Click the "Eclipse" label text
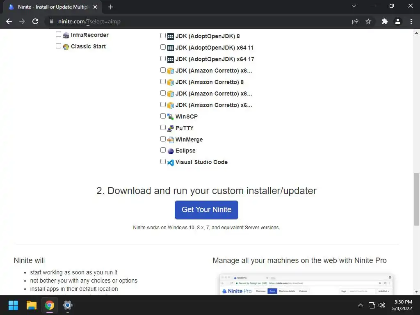Image resolution: width=420 pixels, height=315 pixels. [185, 151]
